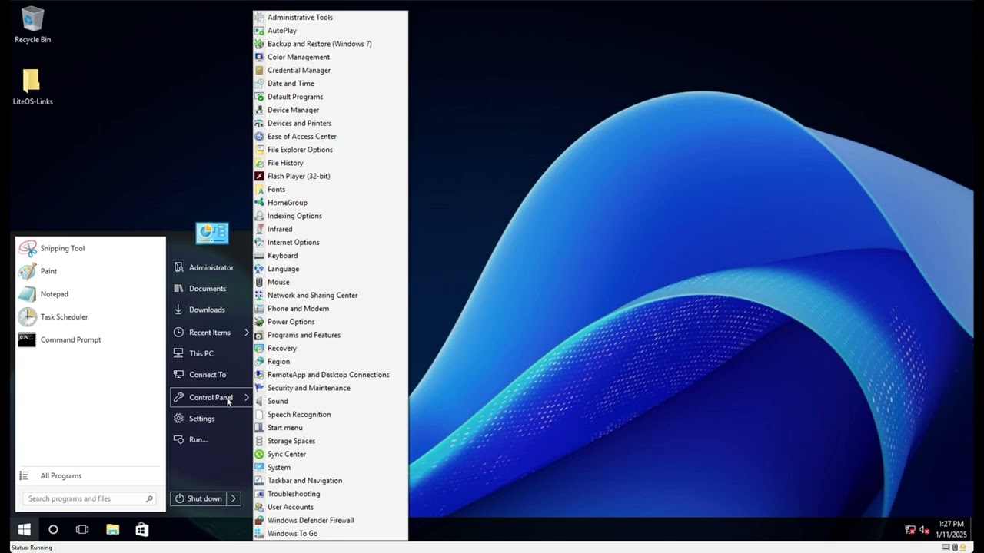Open Command Prompt from the Start menu

[x=91, y=339]
